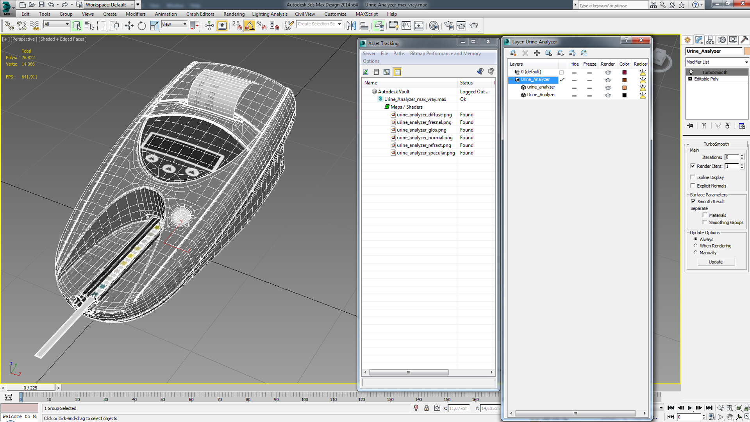750x422 pixels.
Task: Open the Utilities hammer panel tab
Action: coord(745,40)
